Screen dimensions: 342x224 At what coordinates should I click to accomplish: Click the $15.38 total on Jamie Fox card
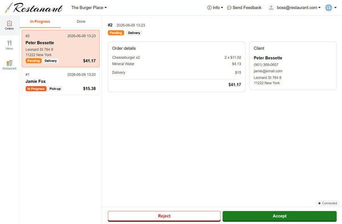[89, 88]
